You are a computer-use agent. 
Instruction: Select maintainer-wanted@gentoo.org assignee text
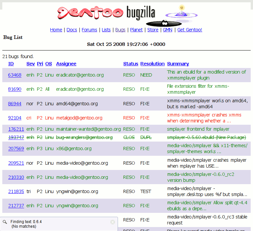pyautogui.click(x=88, y=129)
